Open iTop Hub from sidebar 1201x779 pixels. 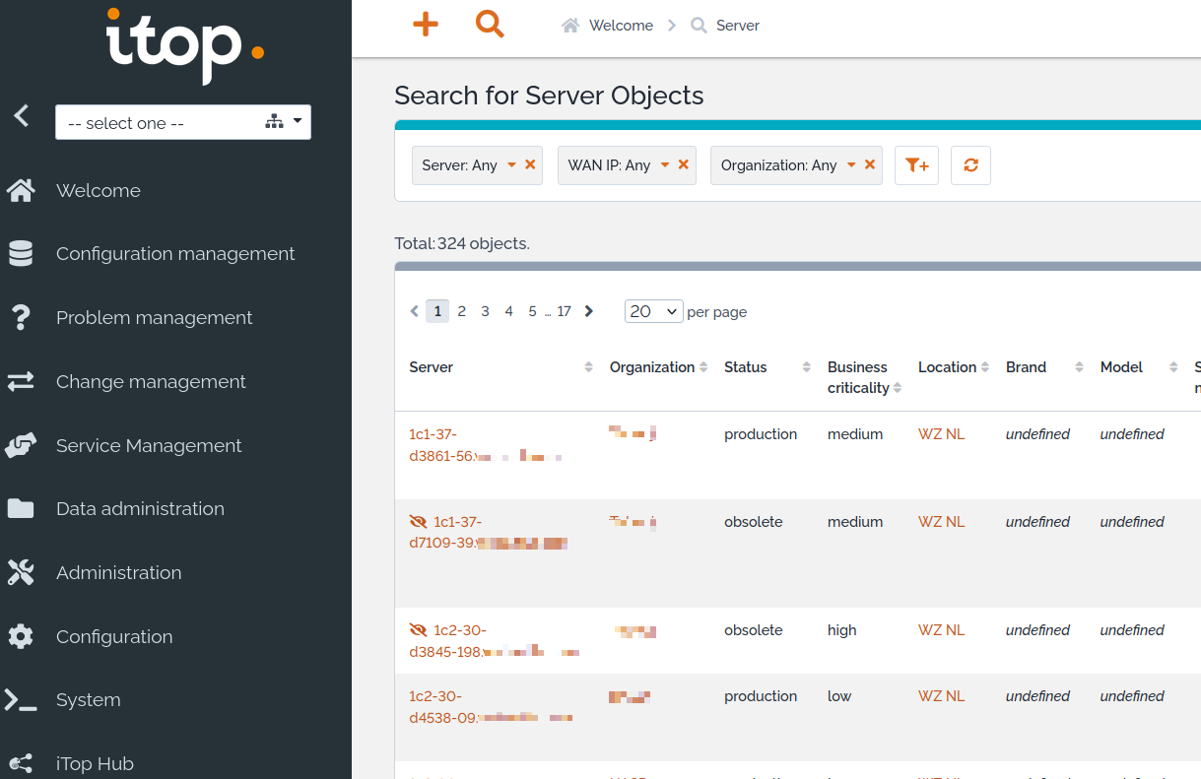point(95,763)
